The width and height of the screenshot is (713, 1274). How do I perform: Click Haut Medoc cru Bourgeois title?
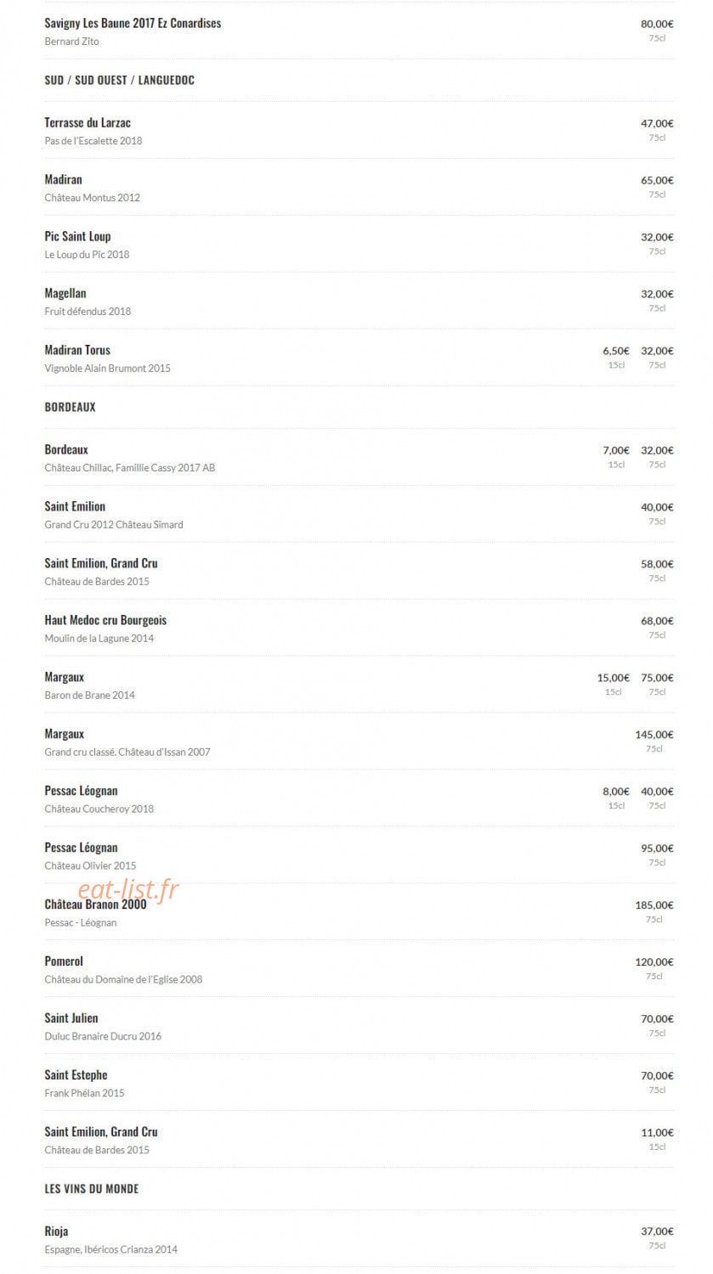[105, 620]
